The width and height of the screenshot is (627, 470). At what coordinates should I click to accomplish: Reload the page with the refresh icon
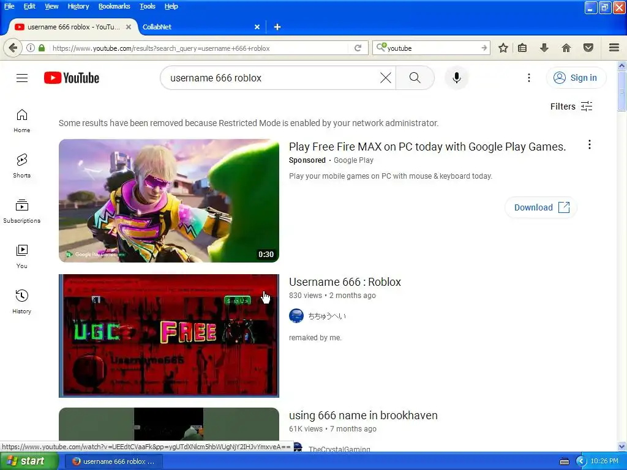click(x=358, y=48)
